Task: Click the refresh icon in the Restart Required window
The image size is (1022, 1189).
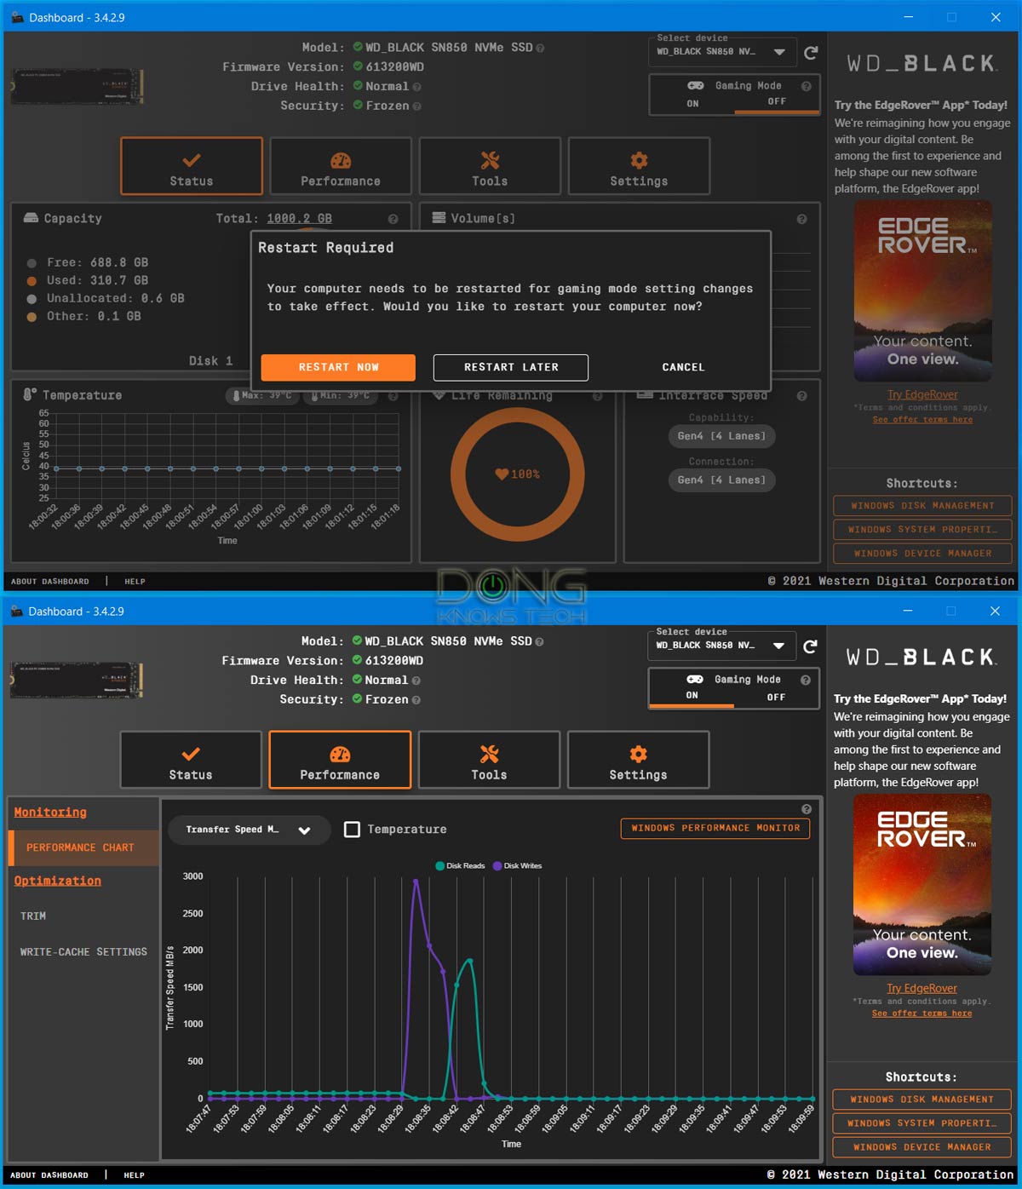Action: coord(811,53)
